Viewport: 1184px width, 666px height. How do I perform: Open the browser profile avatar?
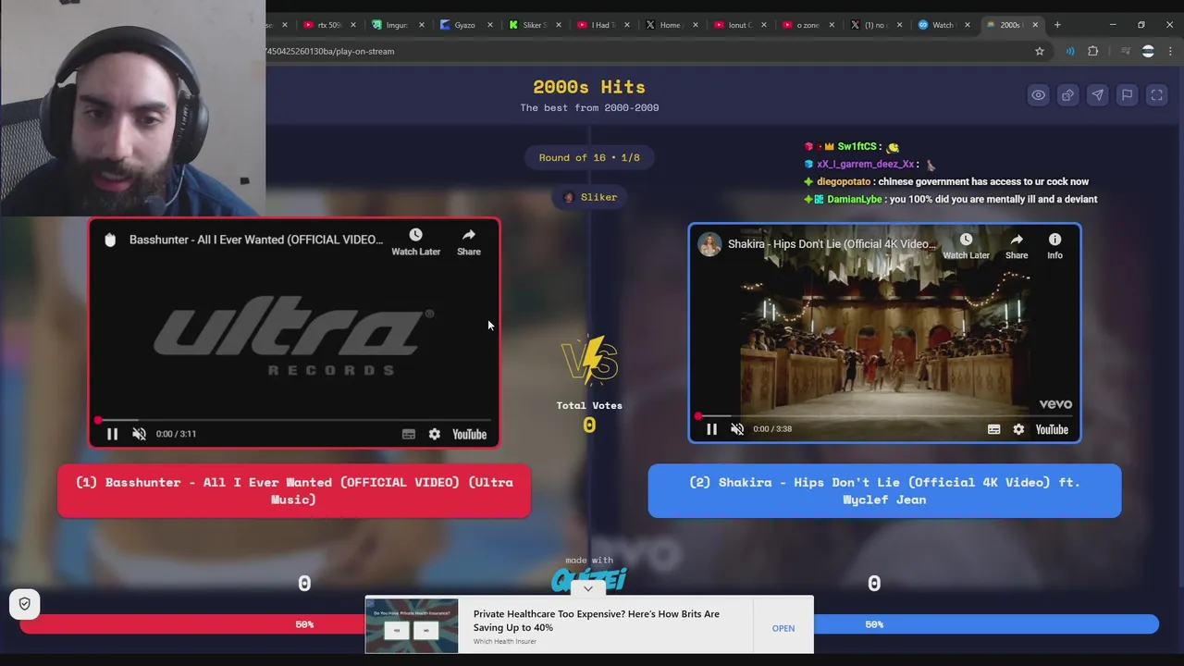point(1148,51)
